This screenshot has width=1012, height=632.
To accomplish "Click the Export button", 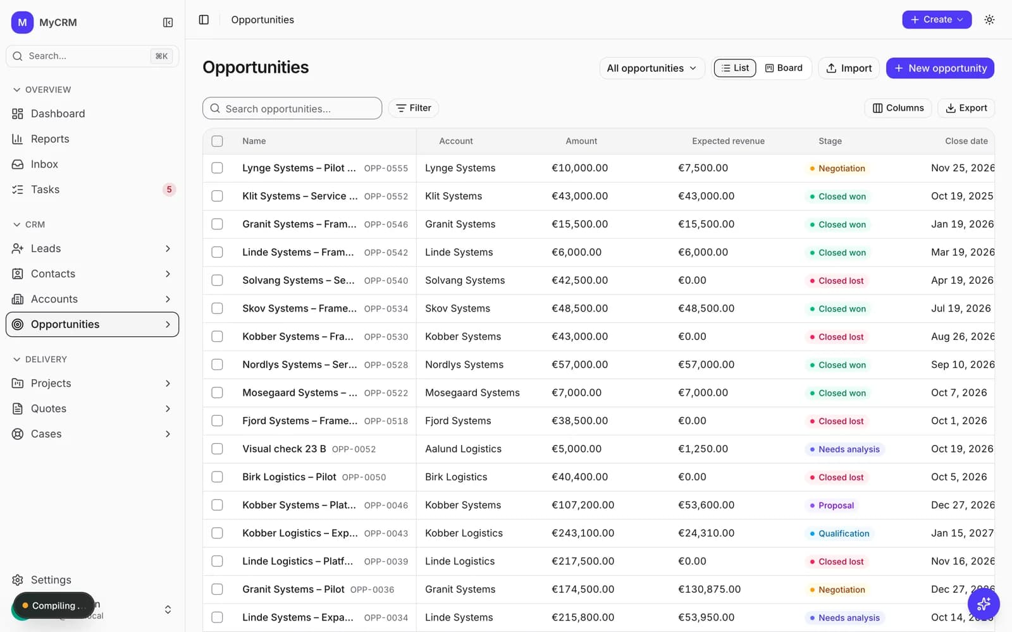I will (966, 108).
